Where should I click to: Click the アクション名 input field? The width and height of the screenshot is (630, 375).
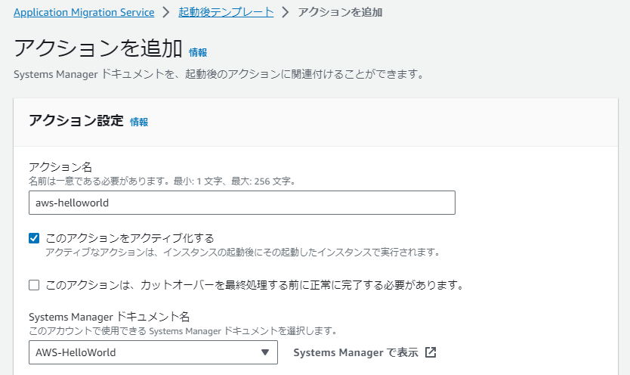click(242, 203)
